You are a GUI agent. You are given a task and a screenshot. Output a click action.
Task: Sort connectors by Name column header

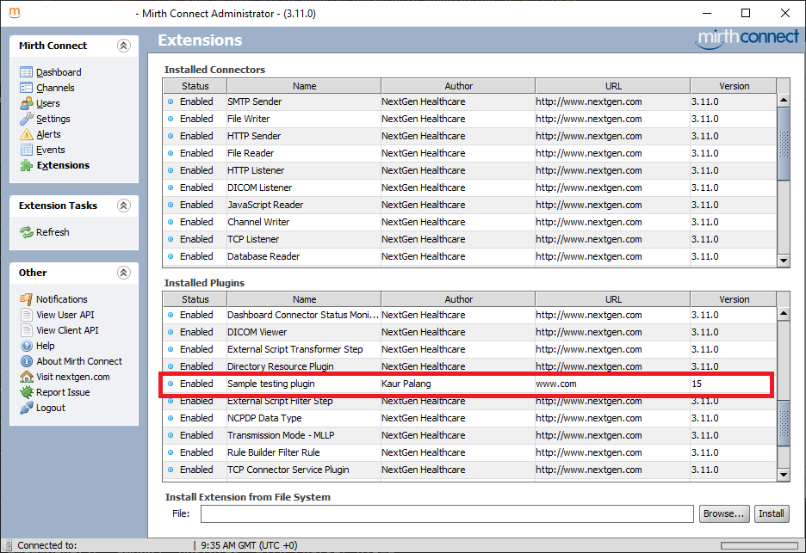[304, 86]
